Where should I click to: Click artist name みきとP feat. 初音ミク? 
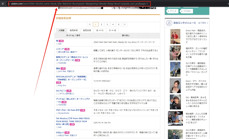68,135
